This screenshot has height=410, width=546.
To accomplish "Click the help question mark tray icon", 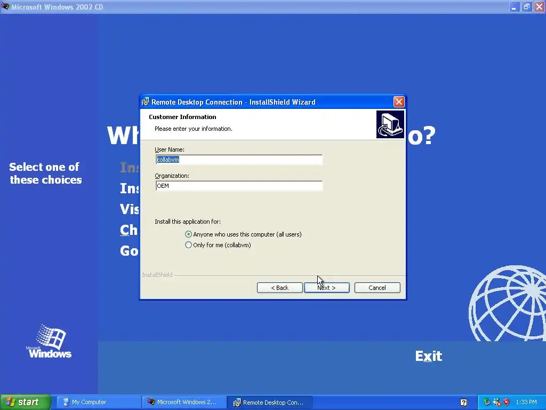I will (463, 403).
